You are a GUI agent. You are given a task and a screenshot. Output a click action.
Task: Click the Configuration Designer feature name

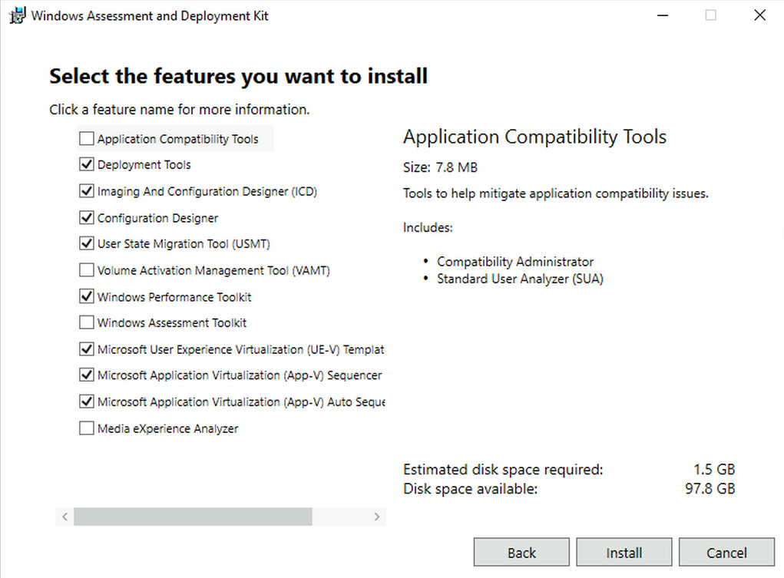click(x=157, y=218)
